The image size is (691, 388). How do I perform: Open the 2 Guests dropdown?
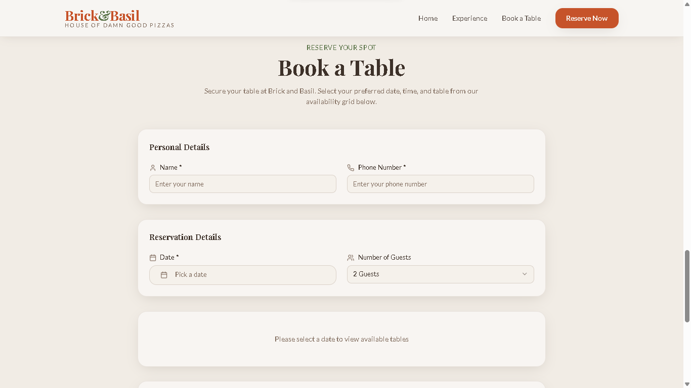(435, 274)
